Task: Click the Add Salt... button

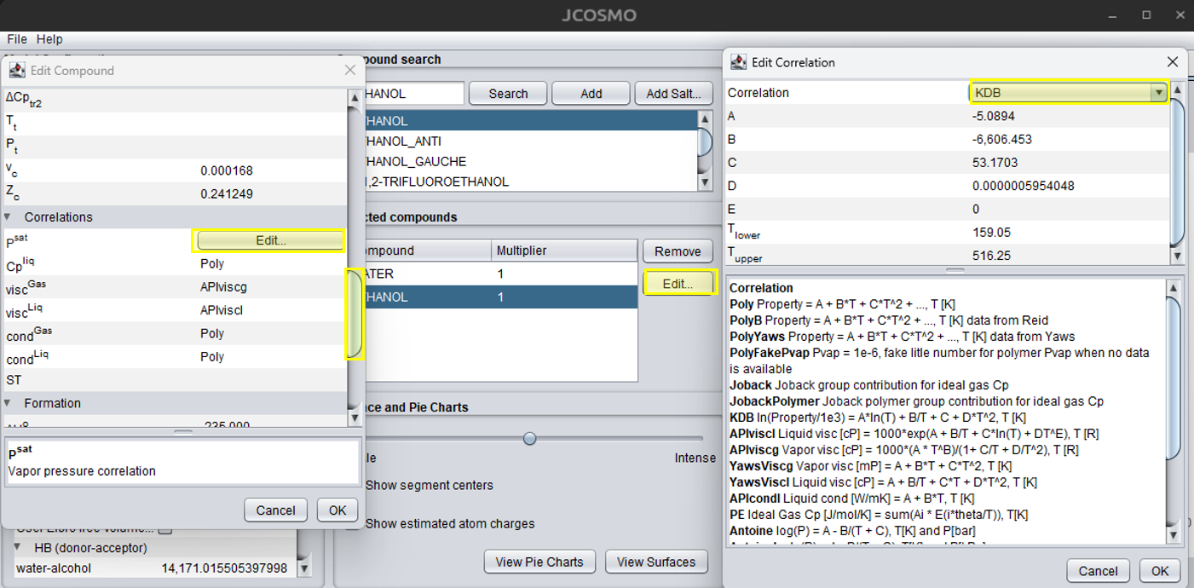Action: coord(673,94)
